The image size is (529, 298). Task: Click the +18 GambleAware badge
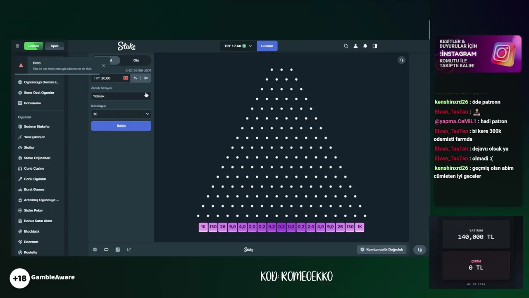tap(43, 278)
